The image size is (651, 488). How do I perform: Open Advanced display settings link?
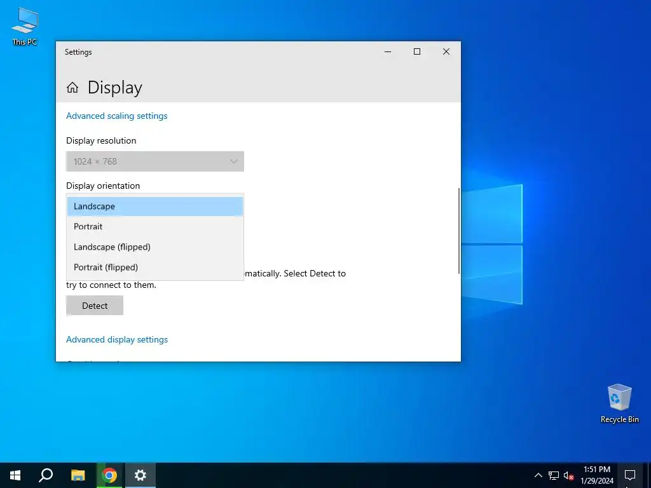point(117,339)
